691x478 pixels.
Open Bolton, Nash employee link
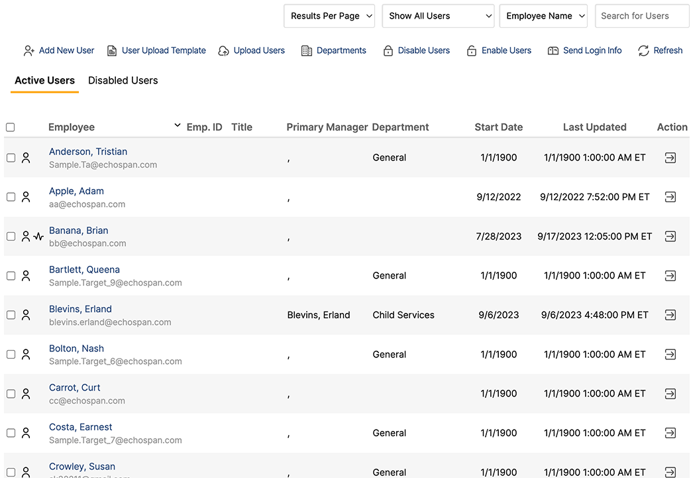pos(76,348)
